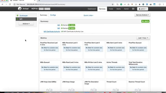
Task: Open the Active Threads metric widget
Action: click(x=116, y=69)
